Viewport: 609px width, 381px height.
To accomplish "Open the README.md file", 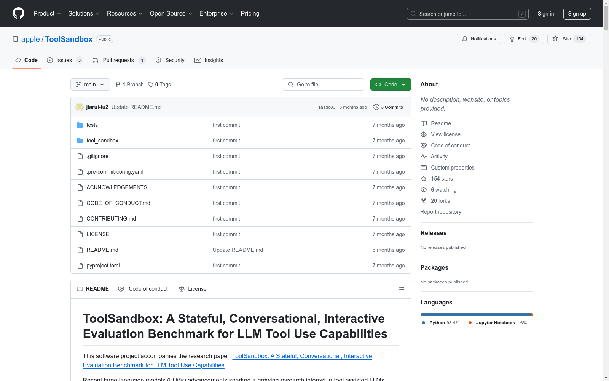I will point(102,250).
